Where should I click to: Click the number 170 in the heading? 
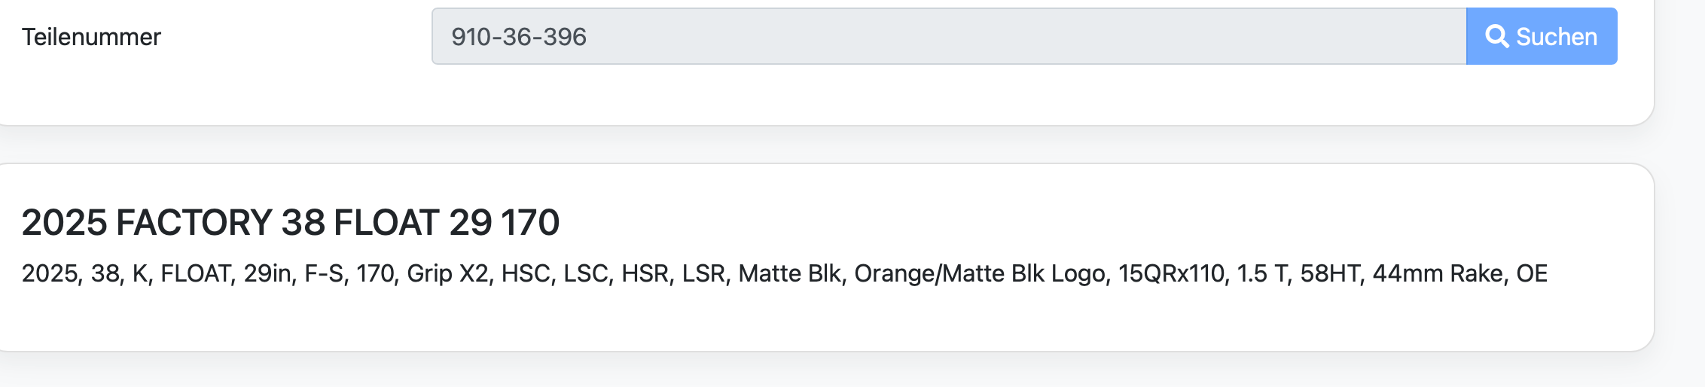point(530,223)
